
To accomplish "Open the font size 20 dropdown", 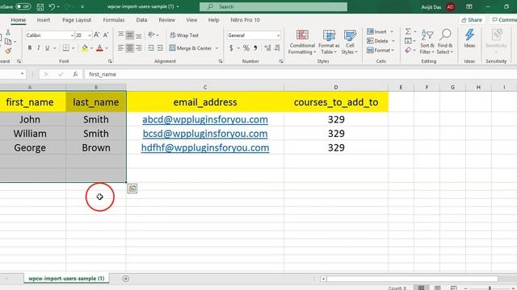I will point(90,35).
